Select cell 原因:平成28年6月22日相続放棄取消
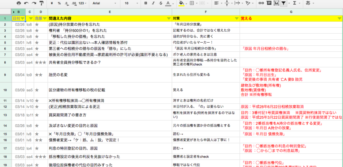343x167 pixels. (292, 107)
